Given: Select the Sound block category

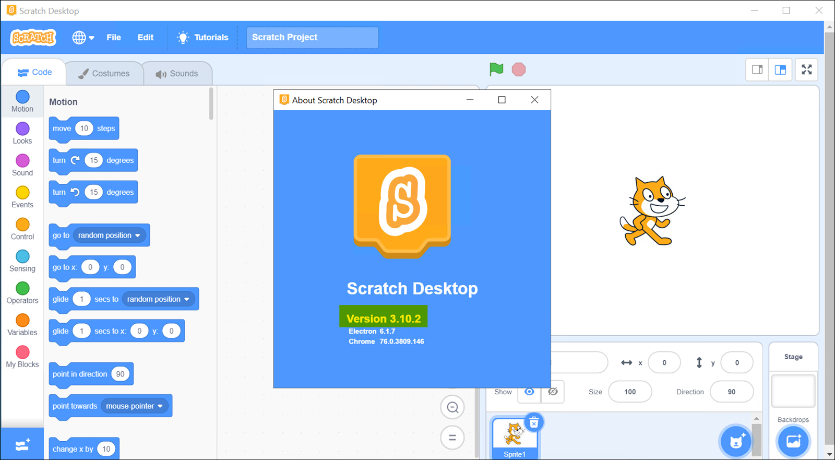Looking at the screenshot, I should [22, 166].
